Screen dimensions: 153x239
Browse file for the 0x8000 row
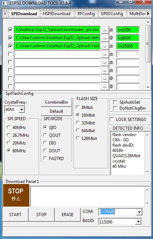coord(105,38)
